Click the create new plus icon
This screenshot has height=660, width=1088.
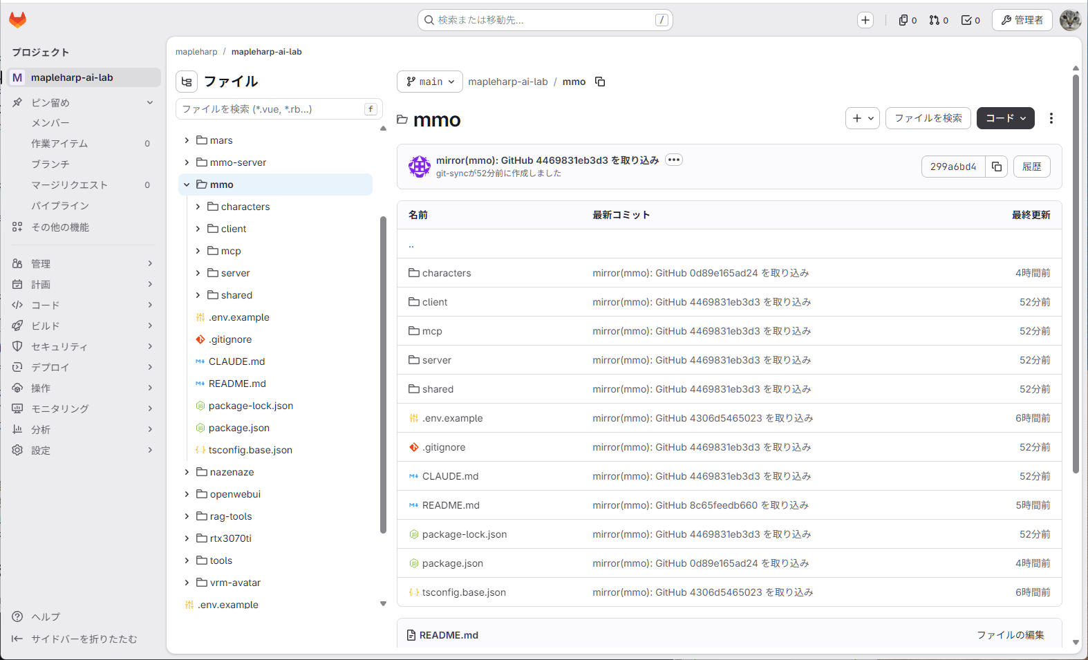pyautogui.click(x=865, y=20)
